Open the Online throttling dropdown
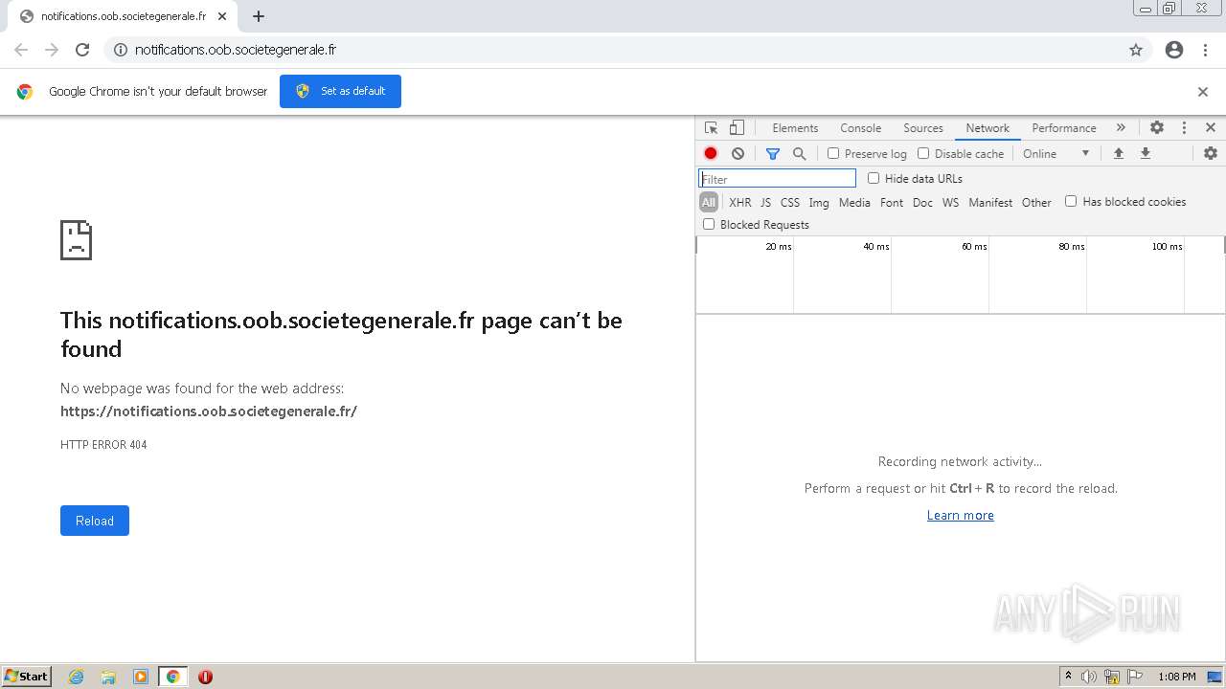Image resolution: width=1226 pixels, height=689 pixels. click(1056, 153)
